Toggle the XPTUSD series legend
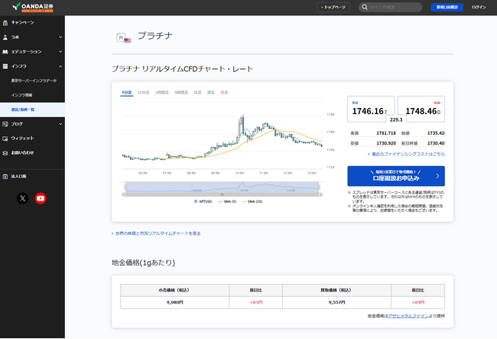Screen dimensions: 497x339 [203, 201]
